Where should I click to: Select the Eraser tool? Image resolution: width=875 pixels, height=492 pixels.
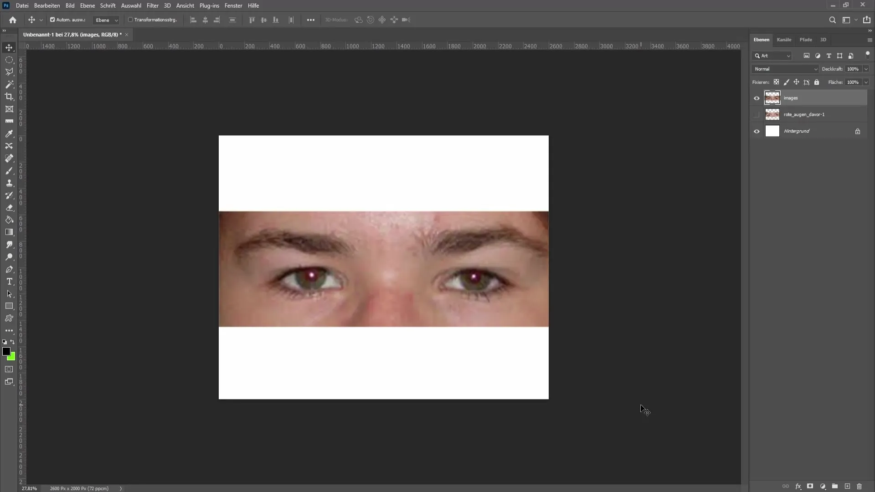(9, 207)
